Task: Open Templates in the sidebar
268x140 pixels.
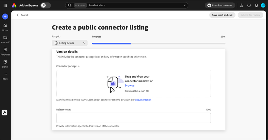Action: coord(5,52)
